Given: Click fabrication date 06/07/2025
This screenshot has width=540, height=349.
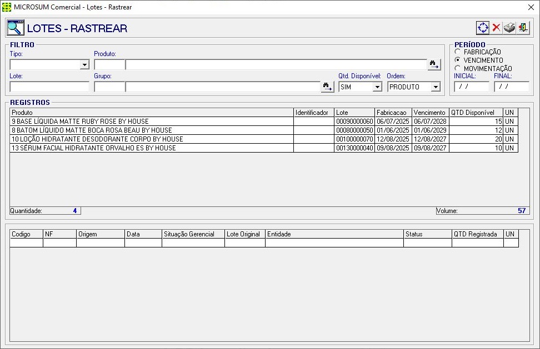Looking at the screenshot, I should pyautogui.click(x=393, y=122).
